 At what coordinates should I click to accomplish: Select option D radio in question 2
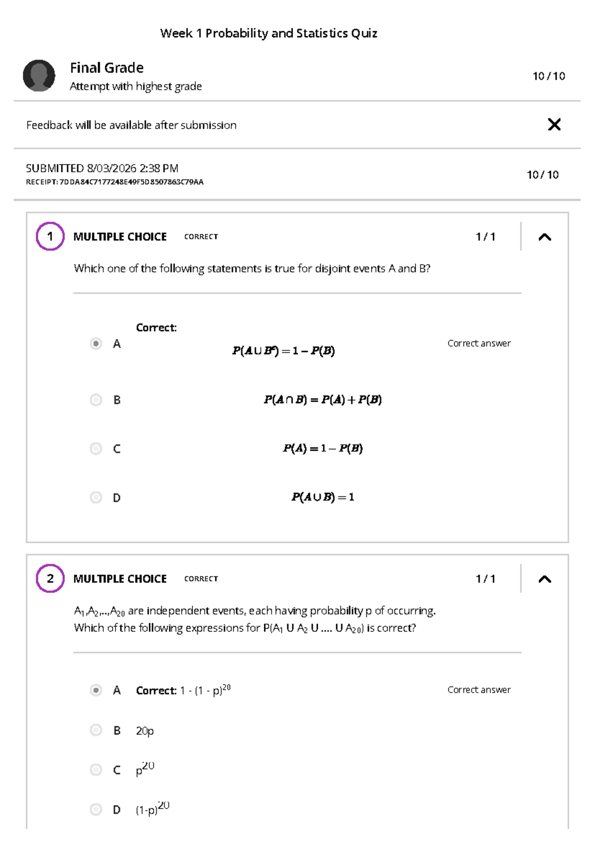point(96,810)
